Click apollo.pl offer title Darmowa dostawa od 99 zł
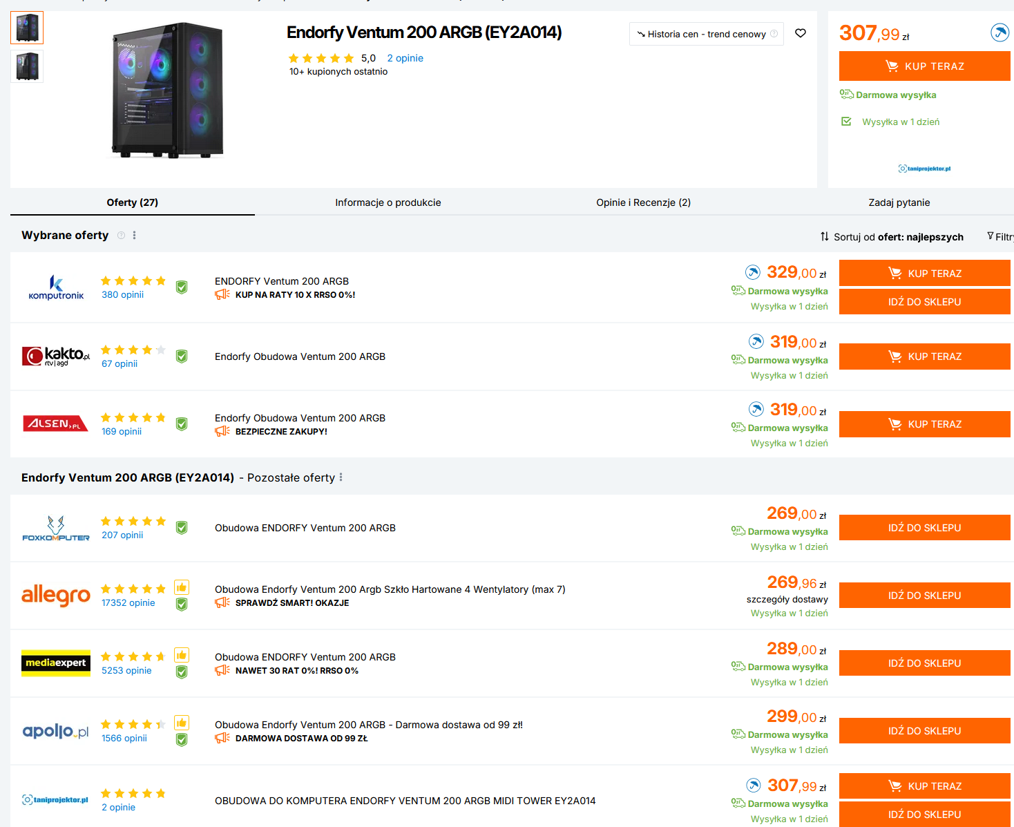 pyautogui.click(x=369, y=725)
